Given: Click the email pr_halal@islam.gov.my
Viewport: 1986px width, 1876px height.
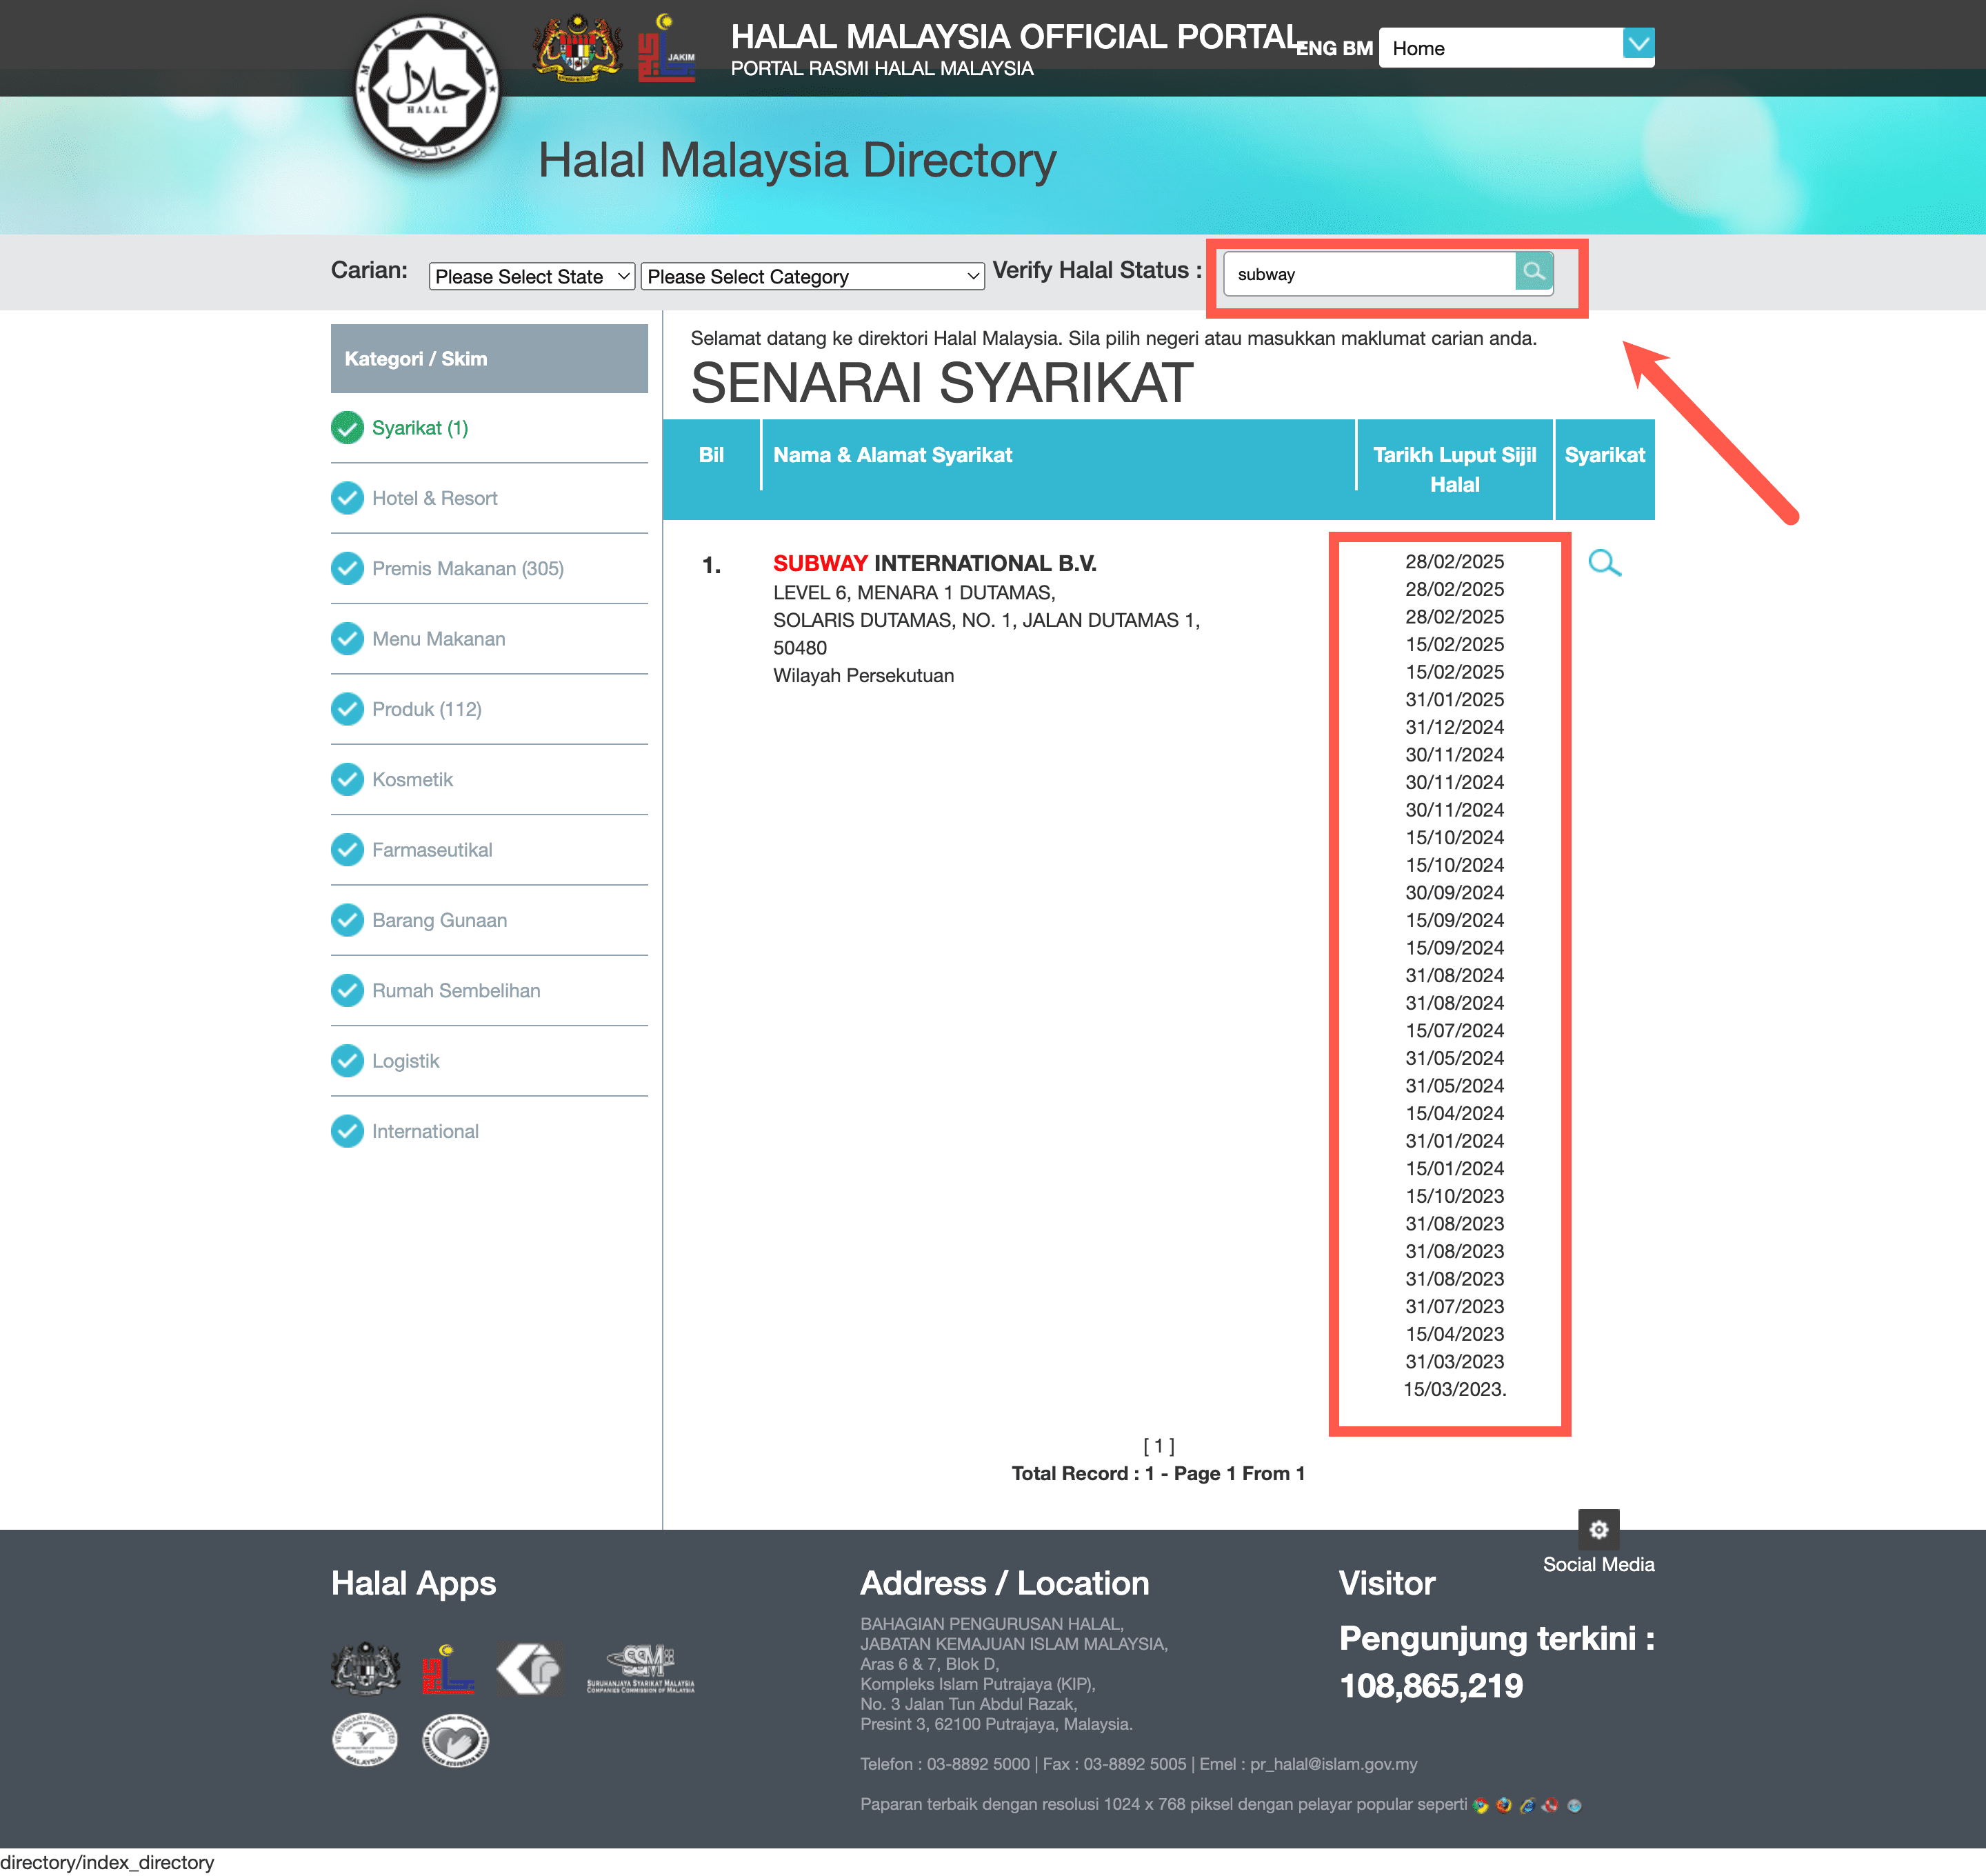Looking at the screenshot, I should pyautogui.click(x=1333, y=1764).
